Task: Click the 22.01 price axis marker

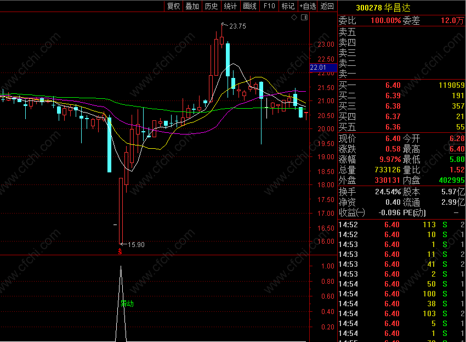Action: click(323, 68)
